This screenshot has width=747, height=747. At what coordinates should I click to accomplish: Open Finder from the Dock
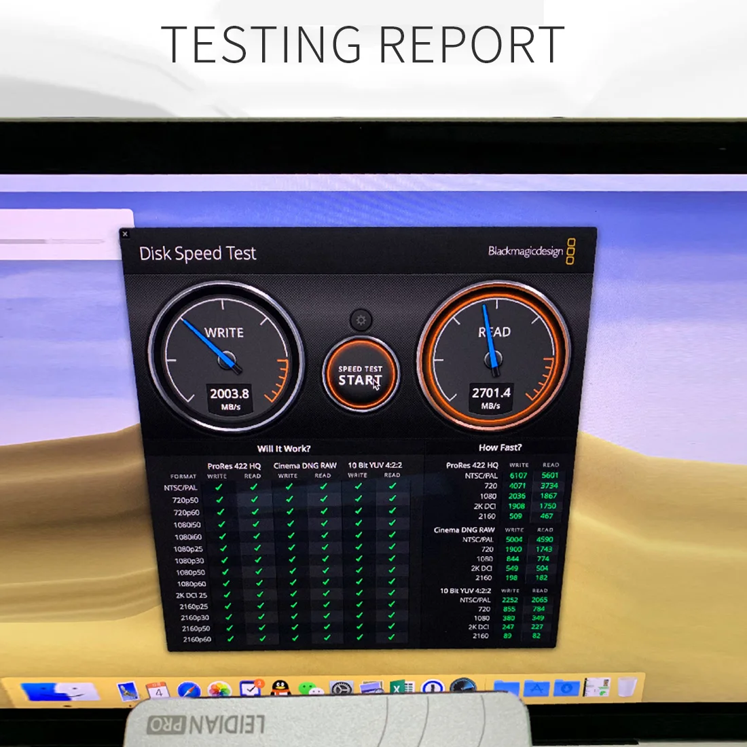(60, 691)
